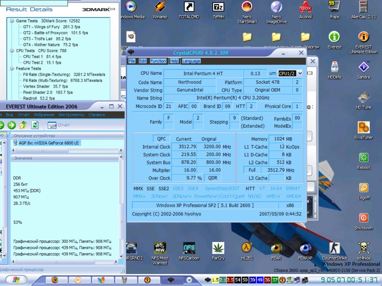This screenshot has width=382, height=286.
Task: Open CrystalCPUID File menu
Action: [x=132, y=61]
